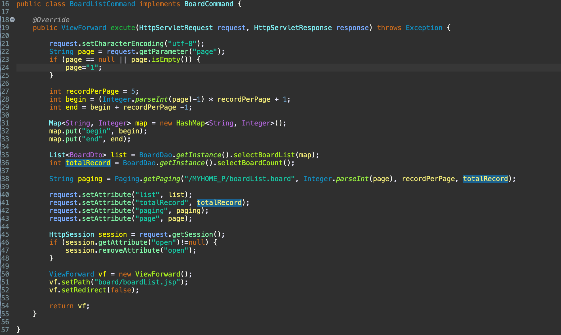Click totalRecord inside the setAttribute call
Screen dimensions: 561x335
[x=219, y=203]
